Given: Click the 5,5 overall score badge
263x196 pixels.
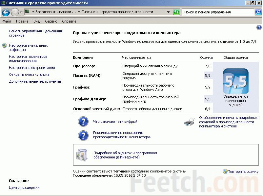Looking at the screenshot, I should pos(236,81).
